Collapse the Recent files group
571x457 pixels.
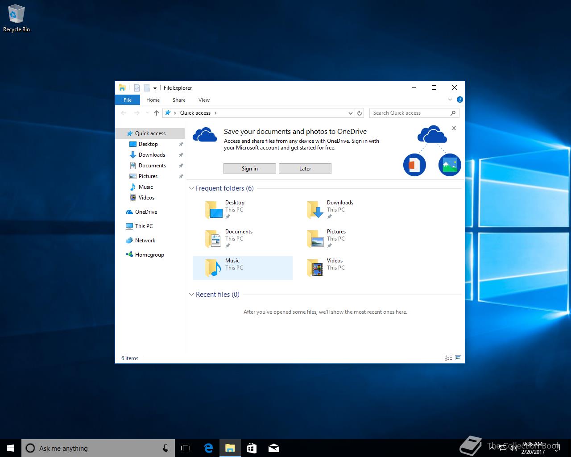pyautogui.click(x=191, y=295)
